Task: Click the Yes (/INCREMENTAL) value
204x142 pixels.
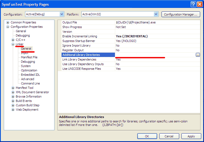Action: point(132,36)
